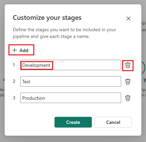Image resolution: width=146 pixels, height=142 pixels.
Task: Add a new pipeline stage
Action: click(20, 50)
